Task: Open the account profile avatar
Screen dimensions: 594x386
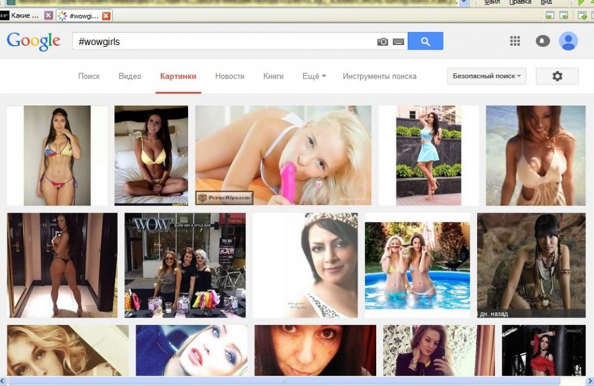Action: coord(568,41)
